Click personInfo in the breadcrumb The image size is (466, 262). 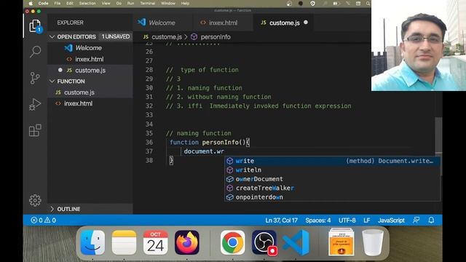[x=216, y=37]
